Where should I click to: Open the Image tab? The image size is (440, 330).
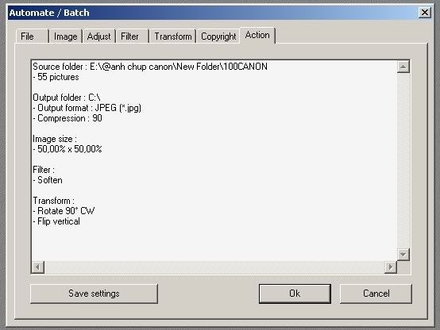click(66, 36)
